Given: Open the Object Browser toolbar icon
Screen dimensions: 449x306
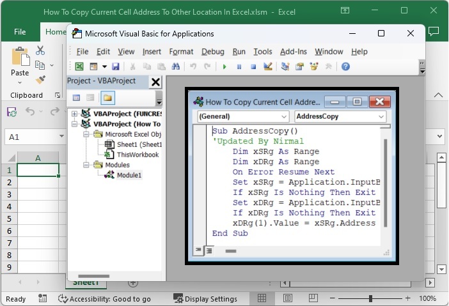Looking at the screenshot, I should pos(314,66).
